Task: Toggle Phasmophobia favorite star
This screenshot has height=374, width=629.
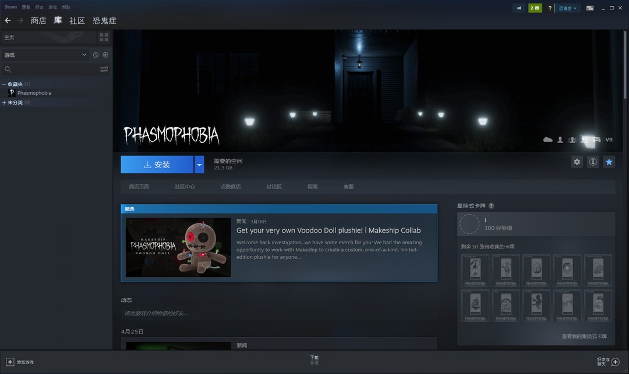Action: 609,162
